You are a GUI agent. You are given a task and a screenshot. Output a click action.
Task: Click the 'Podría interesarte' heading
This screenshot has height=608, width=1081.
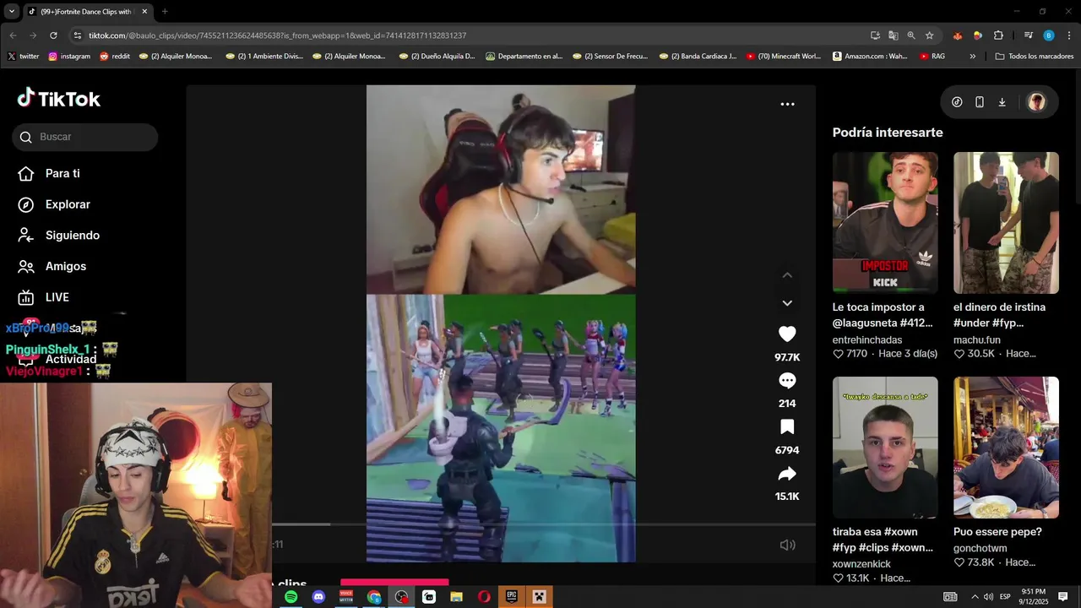pyautogui.click(x=888, y=133)
